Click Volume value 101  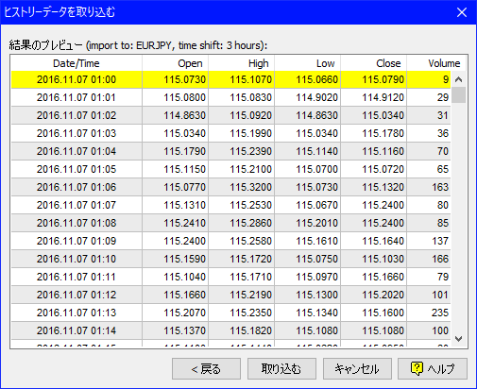(440, 295)
